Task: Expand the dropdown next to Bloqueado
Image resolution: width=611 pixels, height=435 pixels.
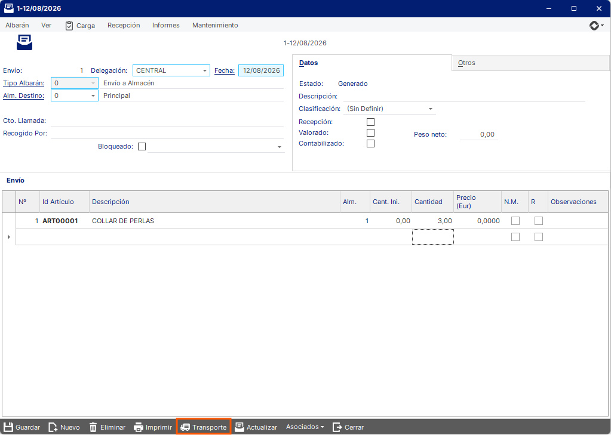Action: click(280, 147)
